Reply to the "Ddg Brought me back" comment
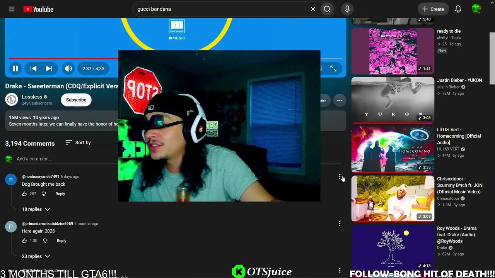Image resolution: width=495 pixels, height=278 pixels. [x=60, y=194]
